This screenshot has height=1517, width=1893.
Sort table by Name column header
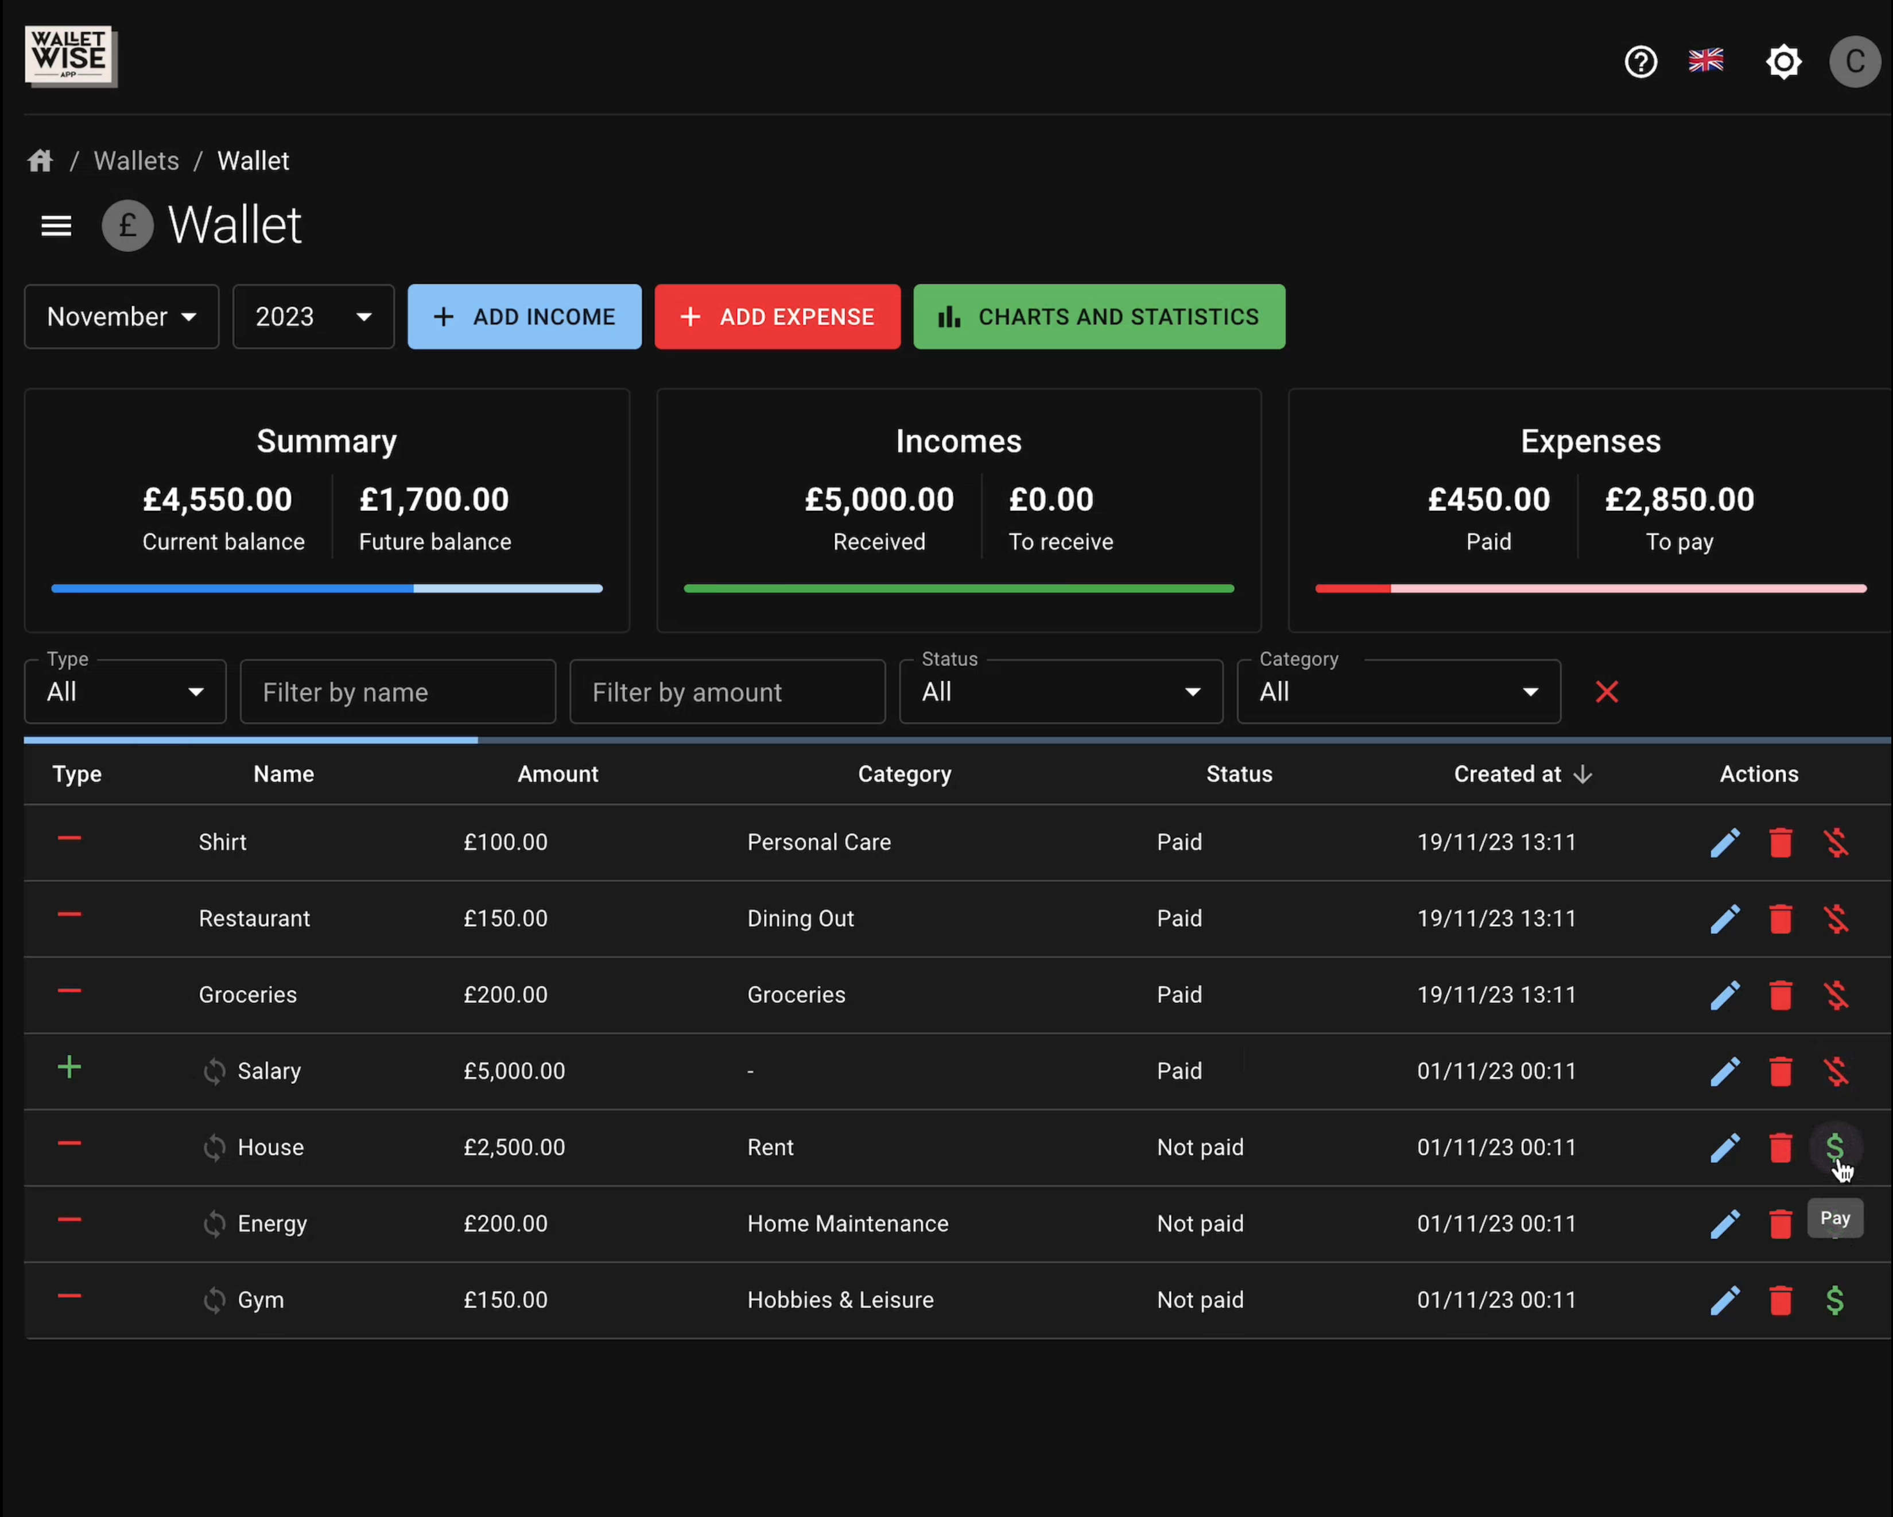(284, 775)
